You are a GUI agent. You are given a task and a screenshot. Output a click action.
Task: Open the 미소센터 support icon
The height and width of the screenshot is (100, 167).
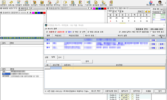160,3
